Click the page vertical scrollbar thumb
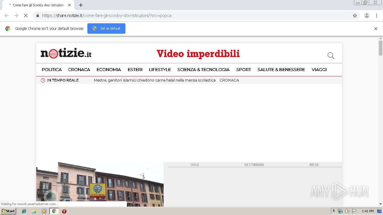 pos(381,48)
